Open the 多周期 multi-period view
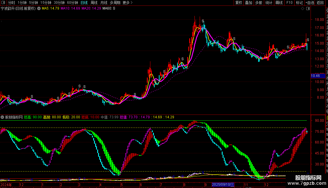Image resolution: width=328 pixels, height=188 pixels. coord(115,3)
